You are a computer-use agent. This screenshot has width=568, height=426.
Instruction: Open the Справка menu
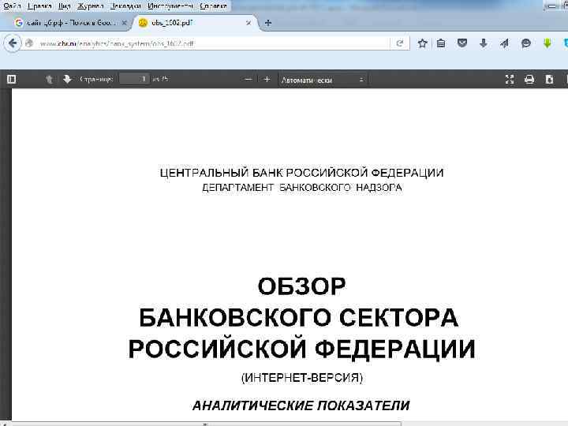pos(213,6)
